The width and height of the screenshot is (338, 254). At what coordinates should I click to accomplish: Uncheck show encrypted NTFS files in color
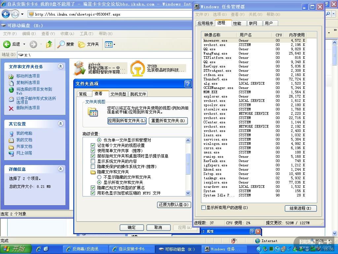tap(93, 193)
